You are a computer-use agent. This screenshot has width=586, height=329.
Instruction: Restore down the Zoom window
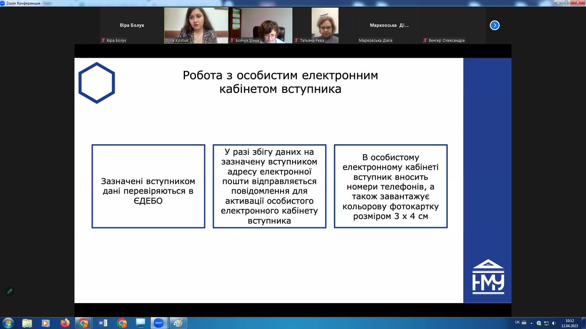[x=566, y=3]
